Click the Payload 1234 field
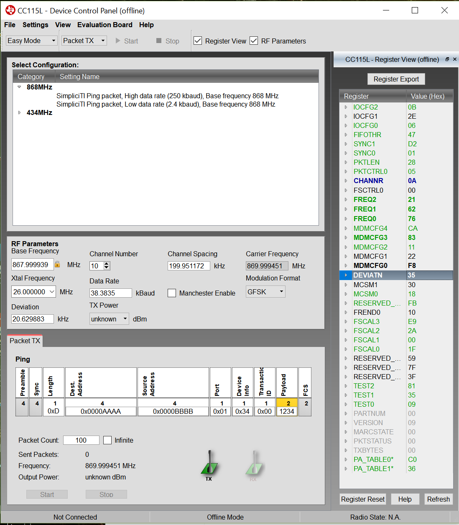This screenshot has width=459, height=525. 287,411
